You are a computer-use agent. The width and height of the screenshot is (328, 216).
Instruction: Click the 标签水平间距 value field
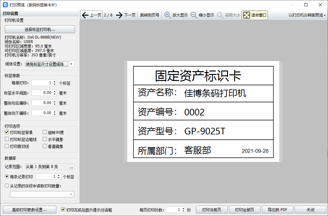click(x=42, y=93)
